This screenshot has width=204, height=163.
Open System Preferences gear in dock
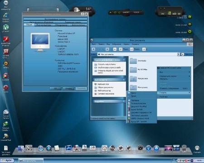click(29, 148)
